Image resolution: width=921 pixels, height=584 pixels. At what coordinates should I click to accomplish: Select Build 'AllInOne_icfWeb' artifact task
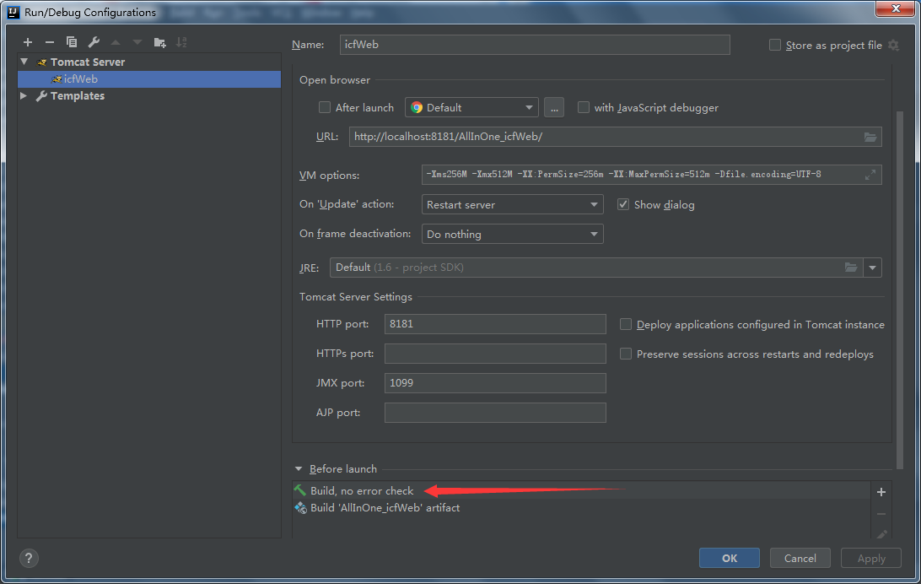[581, 507]
